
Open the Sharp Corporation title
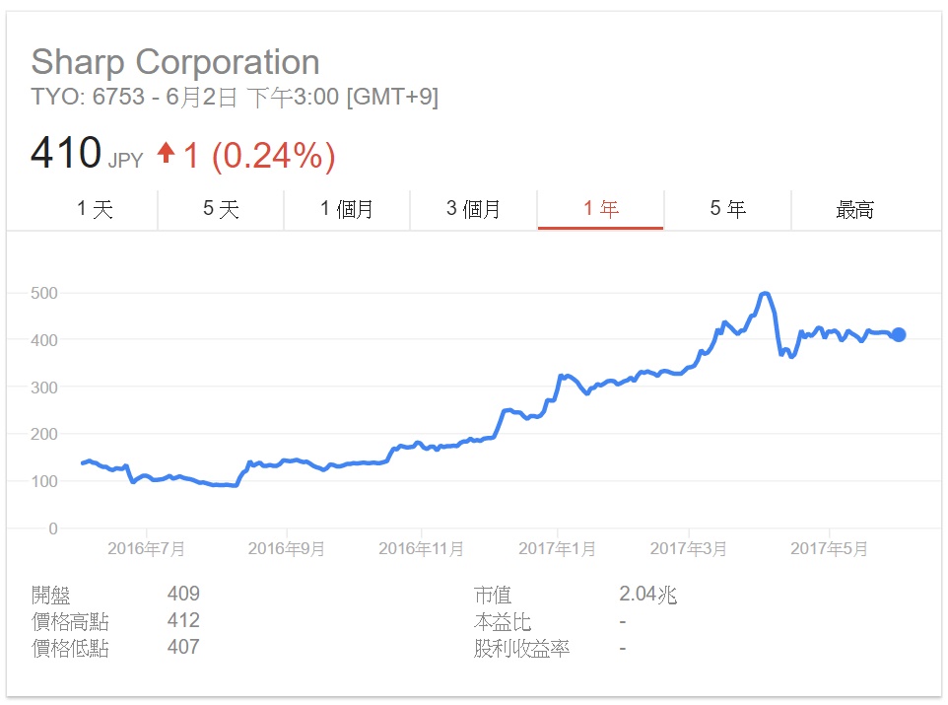coord(175,62)
